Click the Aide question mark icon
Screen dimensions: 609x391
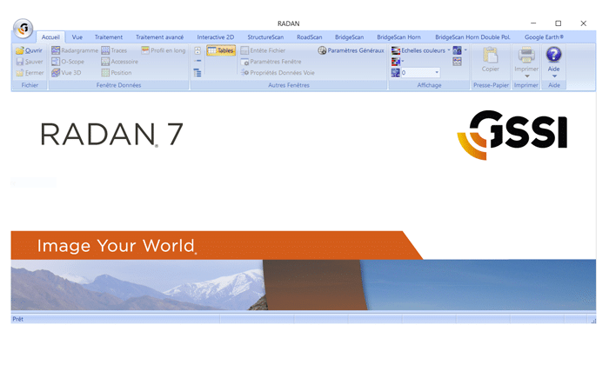pos(553,55)
